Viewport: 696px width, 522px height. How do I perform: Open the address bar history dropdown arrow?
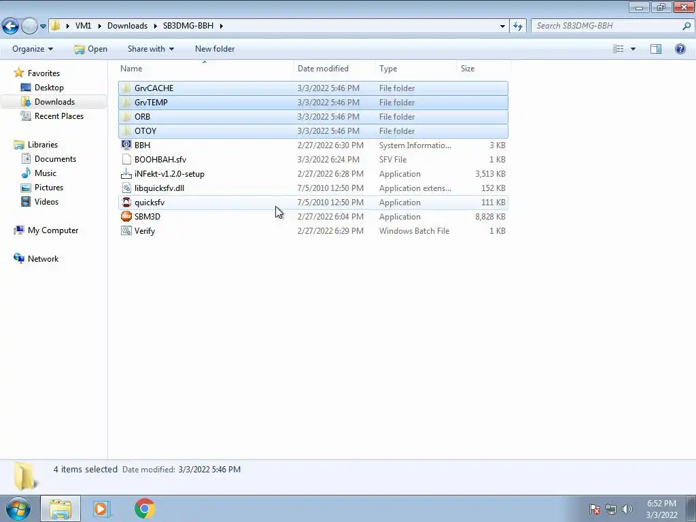click(502, 27)
